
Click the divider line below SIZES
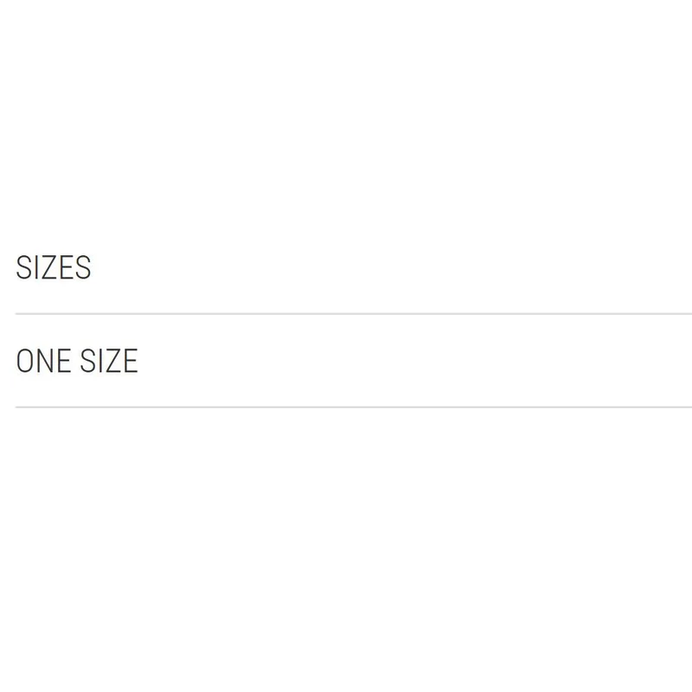click(354, 314)
